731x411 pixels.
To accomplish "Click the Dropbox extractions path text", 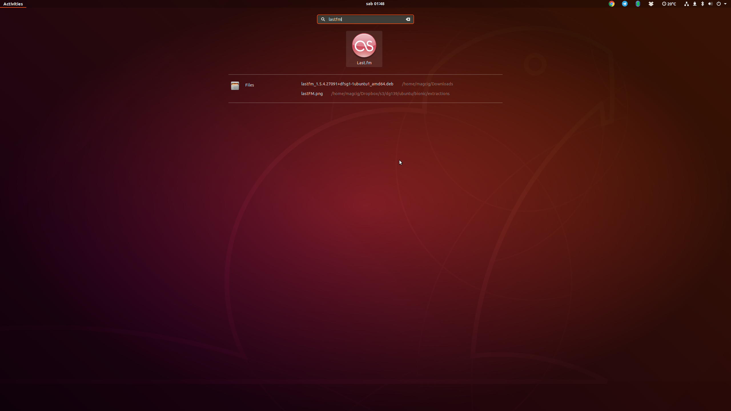I will coord(390,94).
